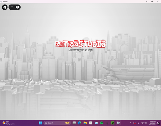The image size is (161, 126).
Task: Maximize the Roblox window
Action: pyautogui.click(x=152, y=1)
